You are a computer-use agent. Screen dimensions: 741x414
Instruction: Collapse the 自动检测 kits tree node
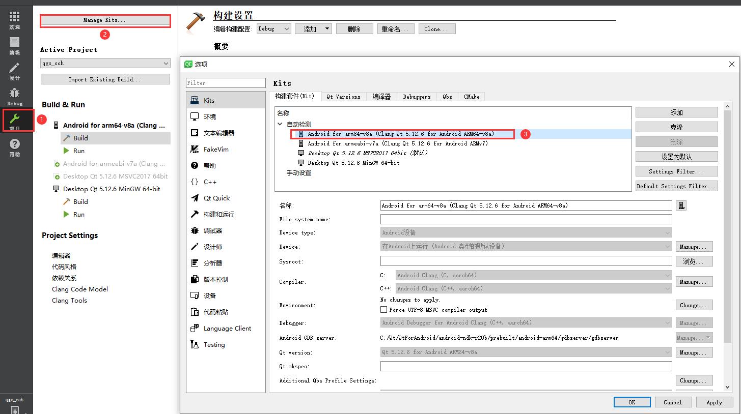tap(280, 124)
